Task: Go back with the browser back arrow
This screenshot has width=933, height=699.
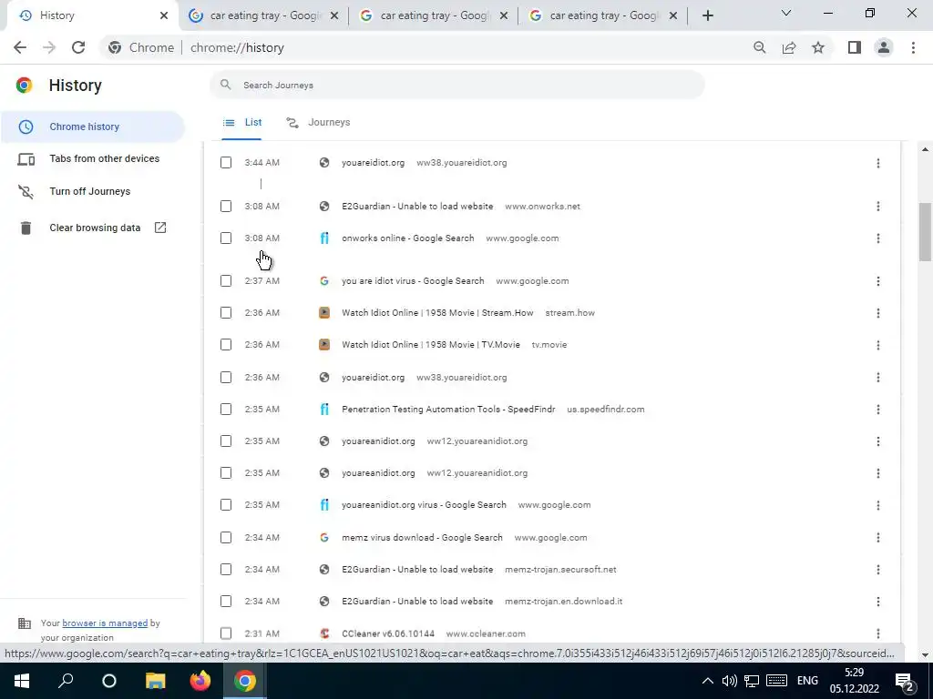Action: click(x=20, y=47)
